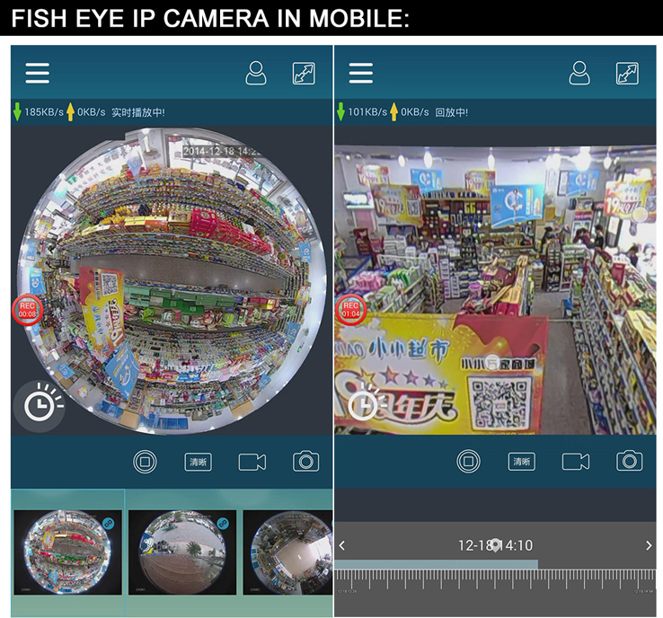Toggle video recording in left screen
The height and width of the screenshot is (618, 663).
pyautogui.click(x=252, y=462)
